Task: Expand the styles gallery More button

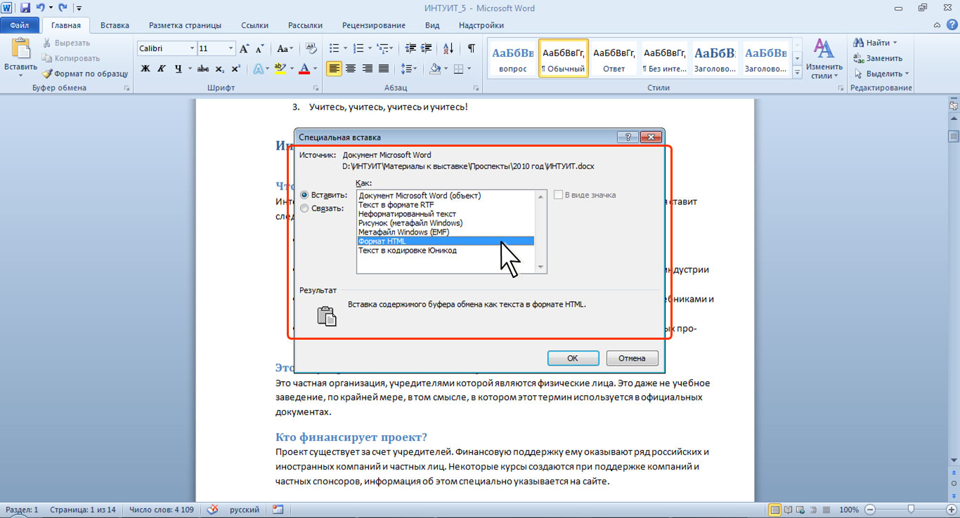Action: pyautogui.click(x=797, y=73)
